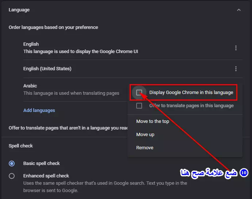This screenshot has width=252, height=199.
Task: Click the Language section header
Action: coord(19,10)
